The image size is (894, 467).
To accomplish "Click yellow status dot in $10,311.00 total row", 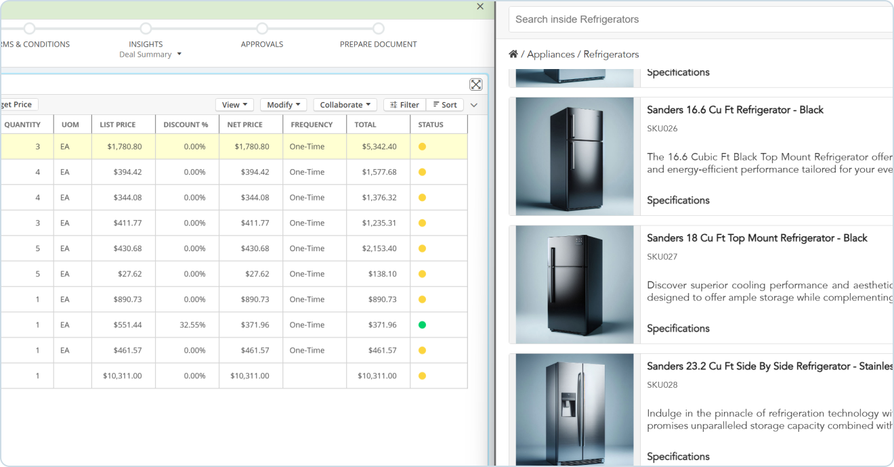I will point(422,376).
